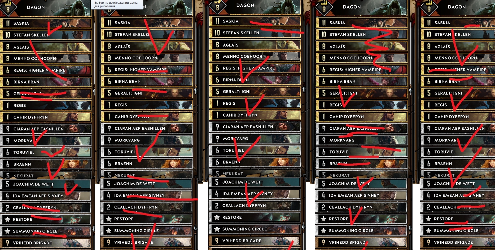Select Cahir Dyffryn gold card in the third deck
Viewport: 495px width, 250px height.
point(255,115)
